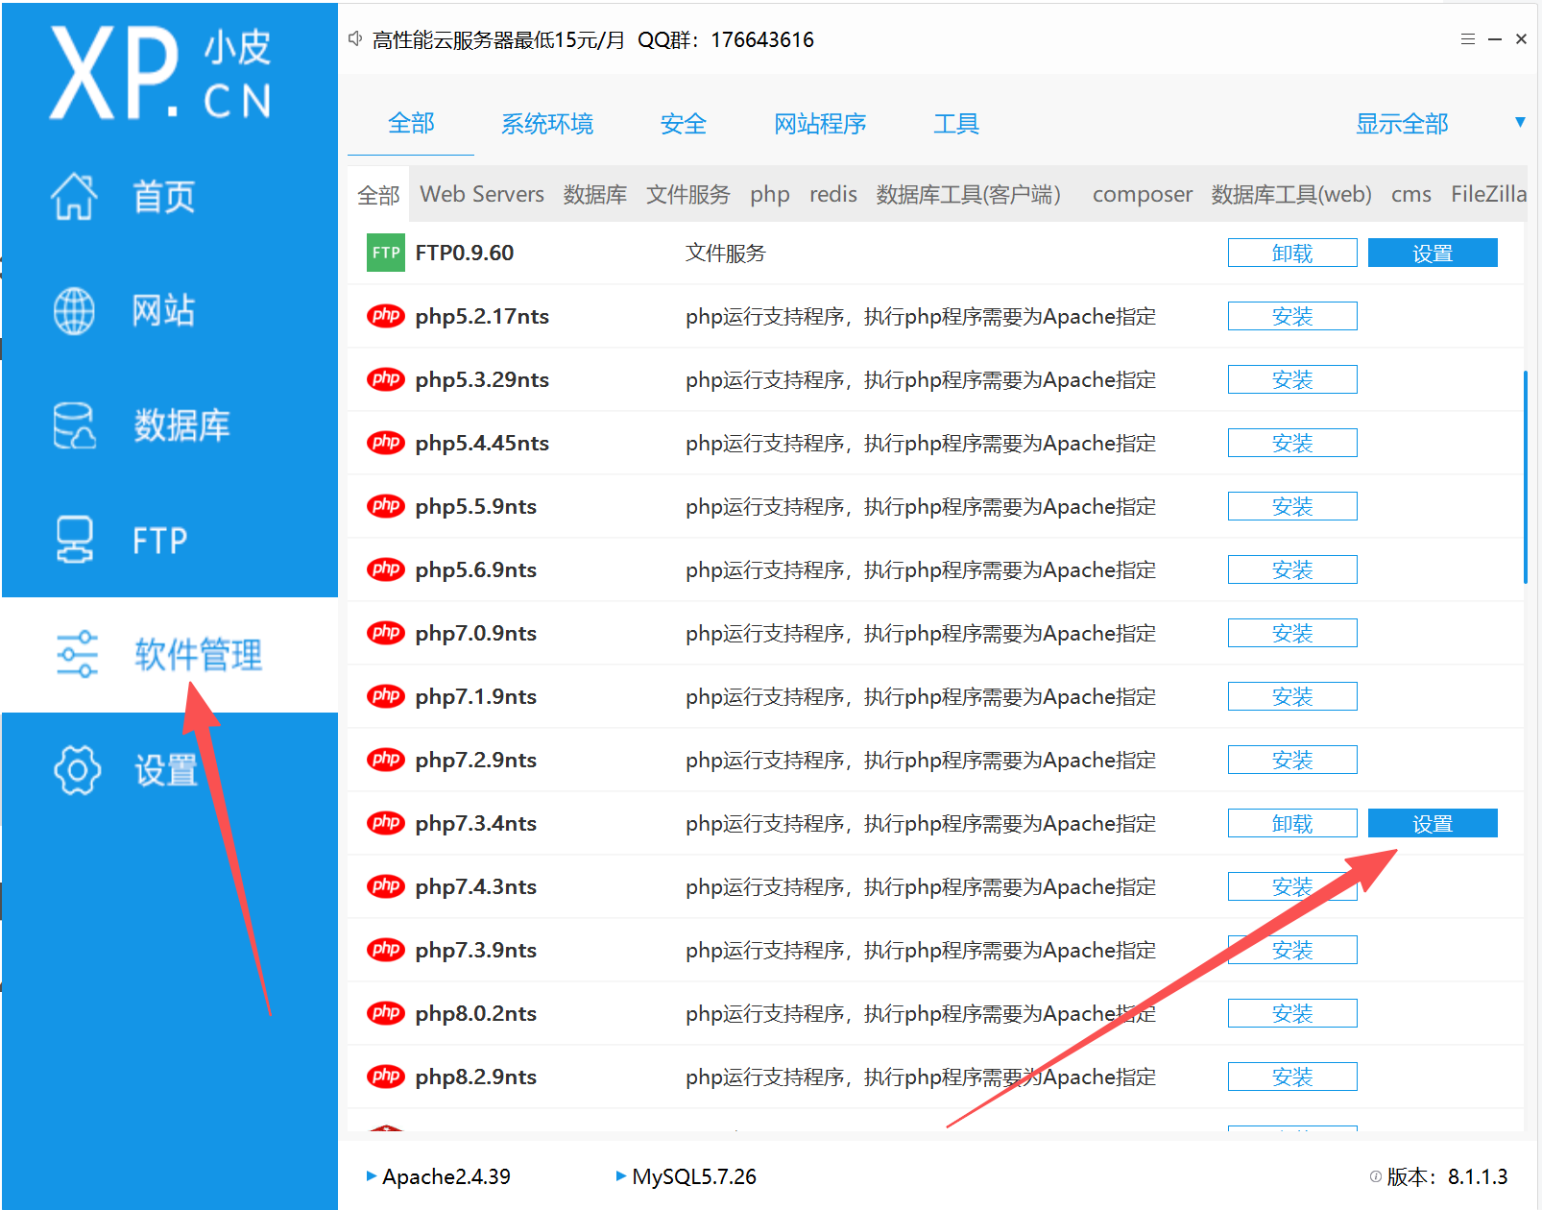The width and height of the screenshot is (1542, 1210).
Task: Click the php7.3.4nts logo icon
Action: point(386,823)
